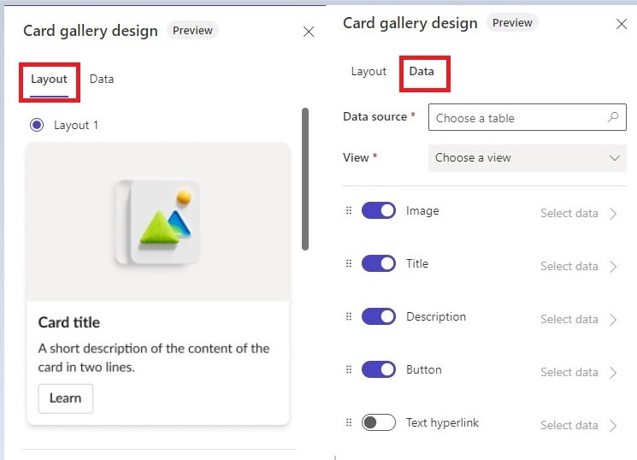Click drag handle beside Title row
The image size is (637, 460).
point(349,263)
